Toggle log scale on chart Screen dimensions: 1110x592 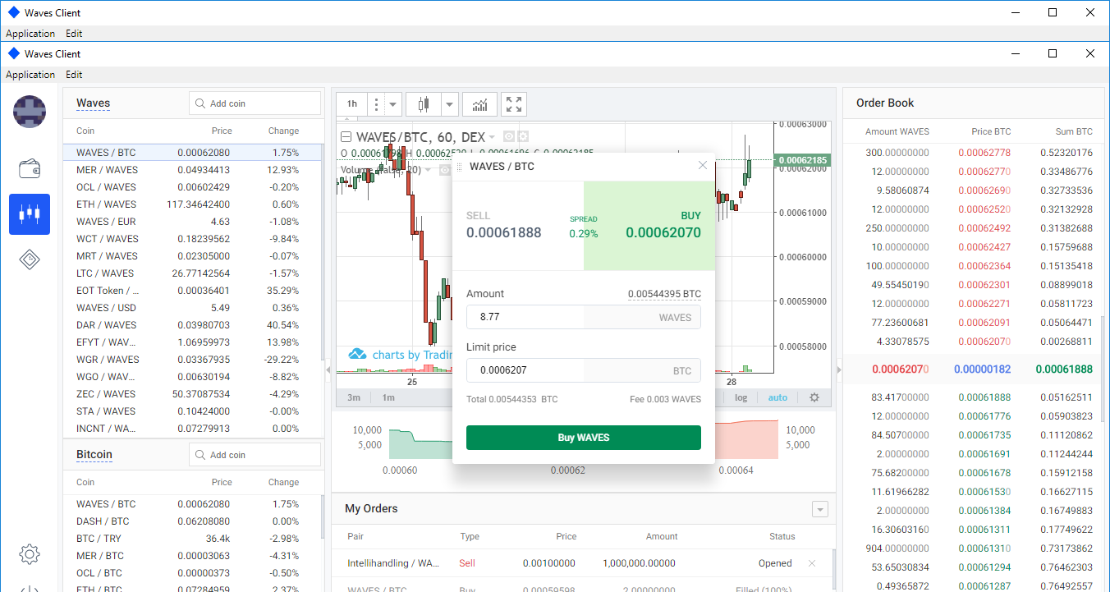tap(741, 397)
